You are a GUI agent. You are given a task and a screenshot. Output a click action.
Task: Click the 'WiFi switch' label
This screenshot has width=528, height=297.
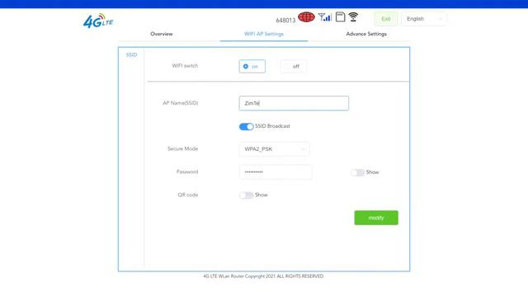185,66
